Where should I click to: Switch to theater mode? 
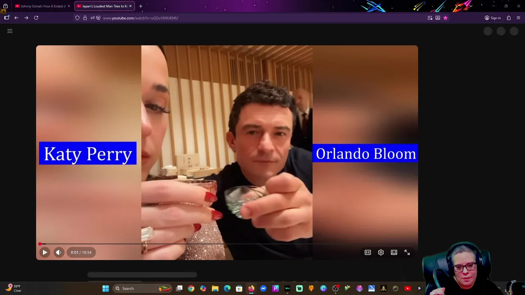tap(394, 252)
